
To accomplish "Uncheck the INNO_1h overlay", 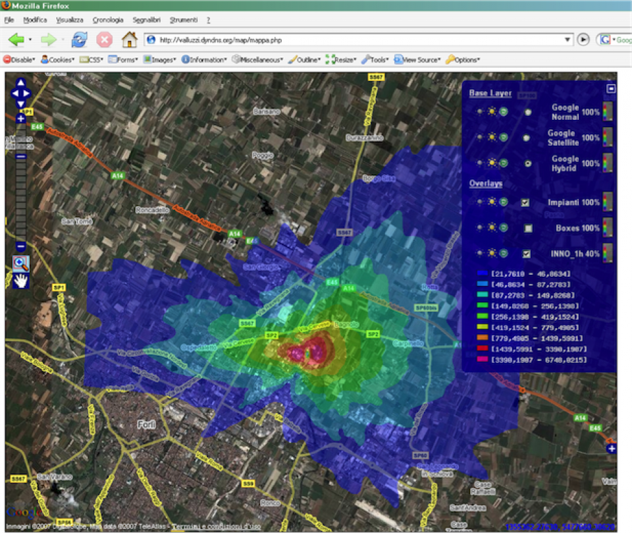I will click(x=525, y=252).
